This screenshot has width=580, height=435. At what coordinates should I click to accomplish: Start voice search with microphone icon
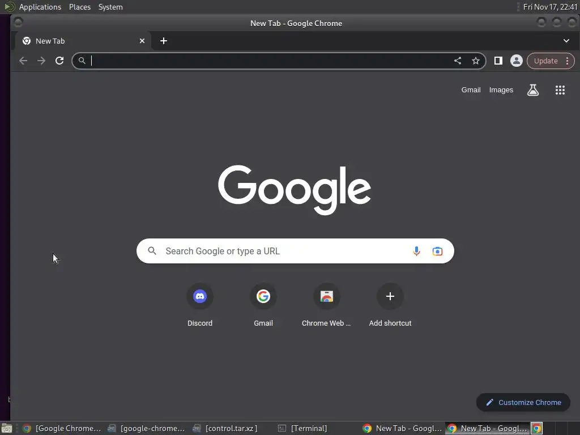[x=416, y=251]
